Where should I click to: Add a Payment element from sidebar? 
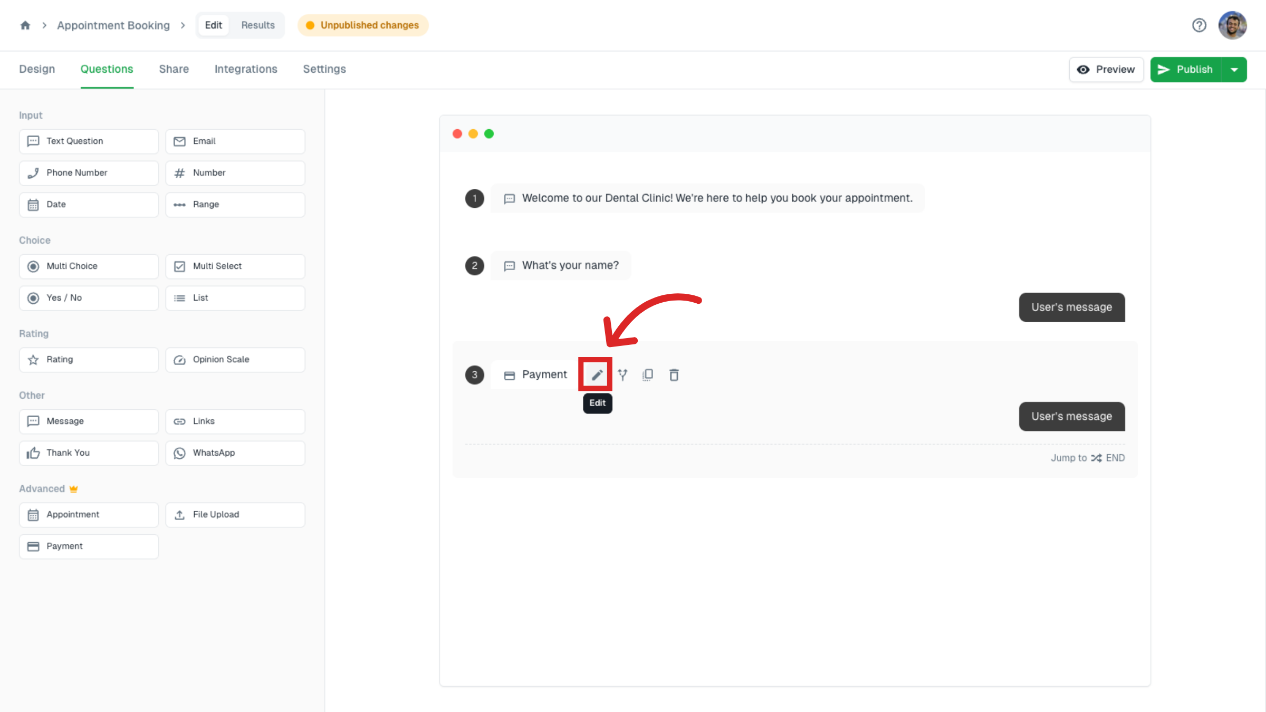tap(89, 546)
